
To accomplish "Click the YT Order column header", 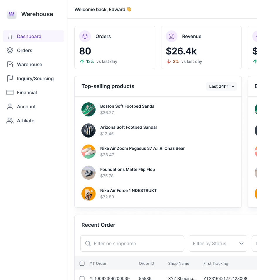I will 98,263.
